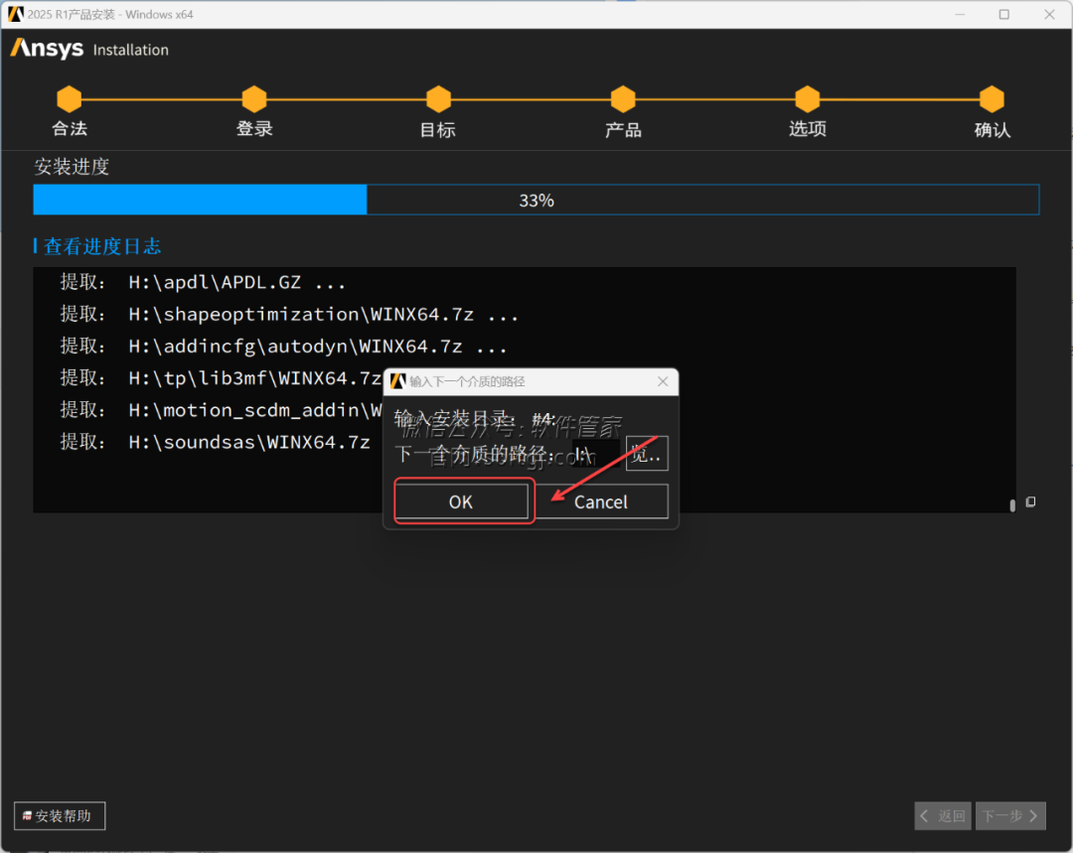The width and height of the screenshot is (1073, 853).
Task: Select log line H:\addincfg\autodyn\WINX64.7z
Action: pos(283,347)
